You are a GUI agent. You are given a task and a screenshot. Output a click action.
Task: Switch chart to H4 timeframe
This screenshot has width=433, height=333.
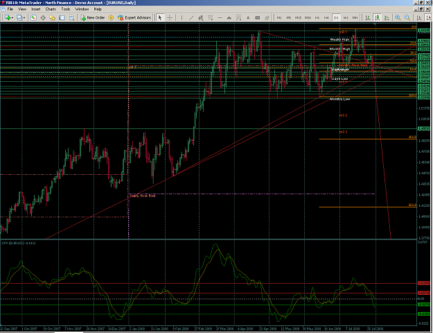pos(326,18)
